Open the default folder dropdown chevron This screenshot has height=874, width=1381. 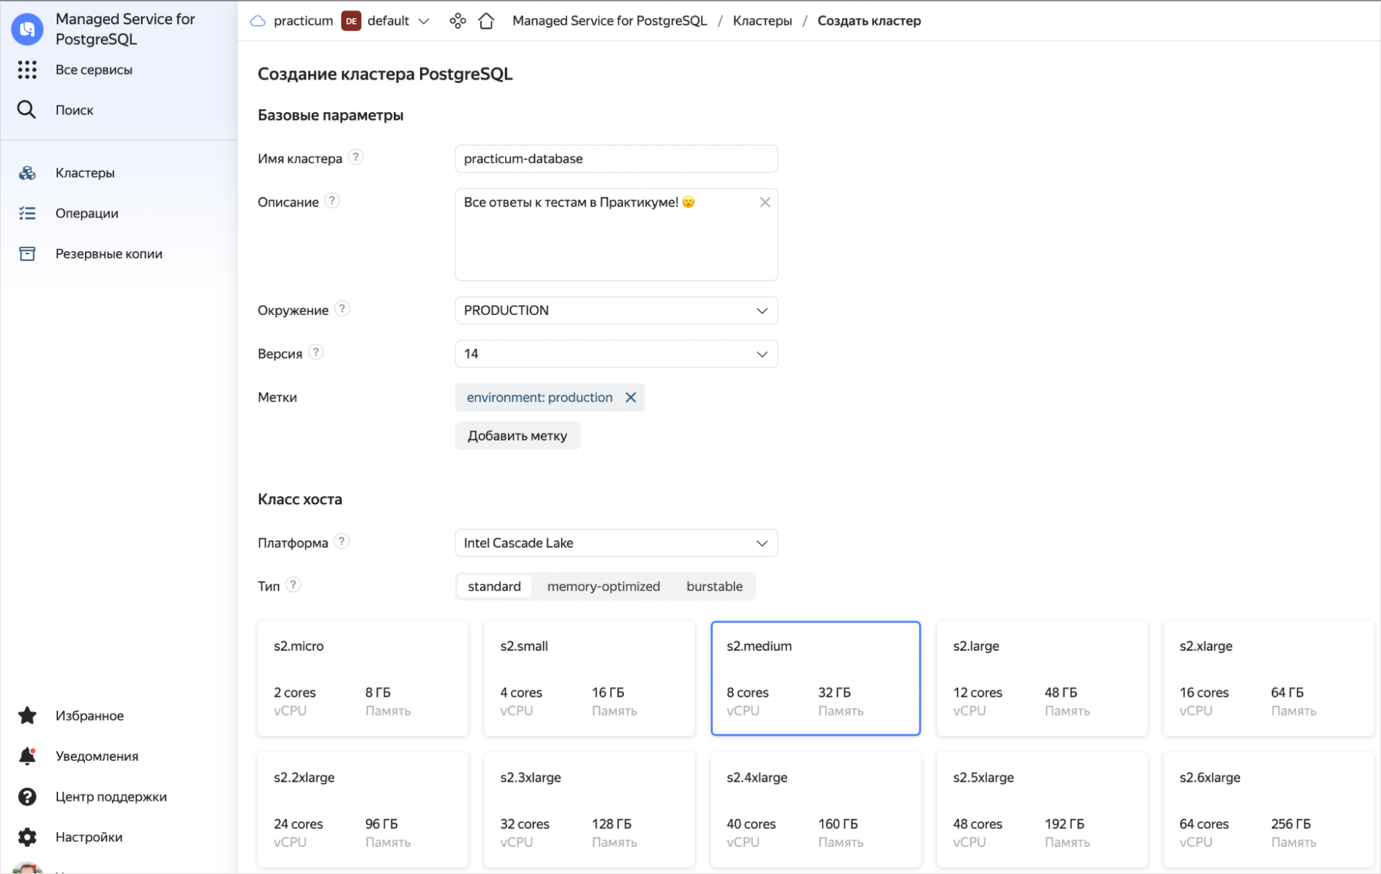[x=424, y=21]
